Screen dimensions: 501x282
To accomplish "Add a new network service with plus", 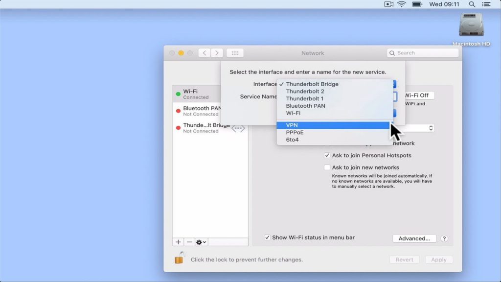I will pyautogui.click(x=178, y=242).
